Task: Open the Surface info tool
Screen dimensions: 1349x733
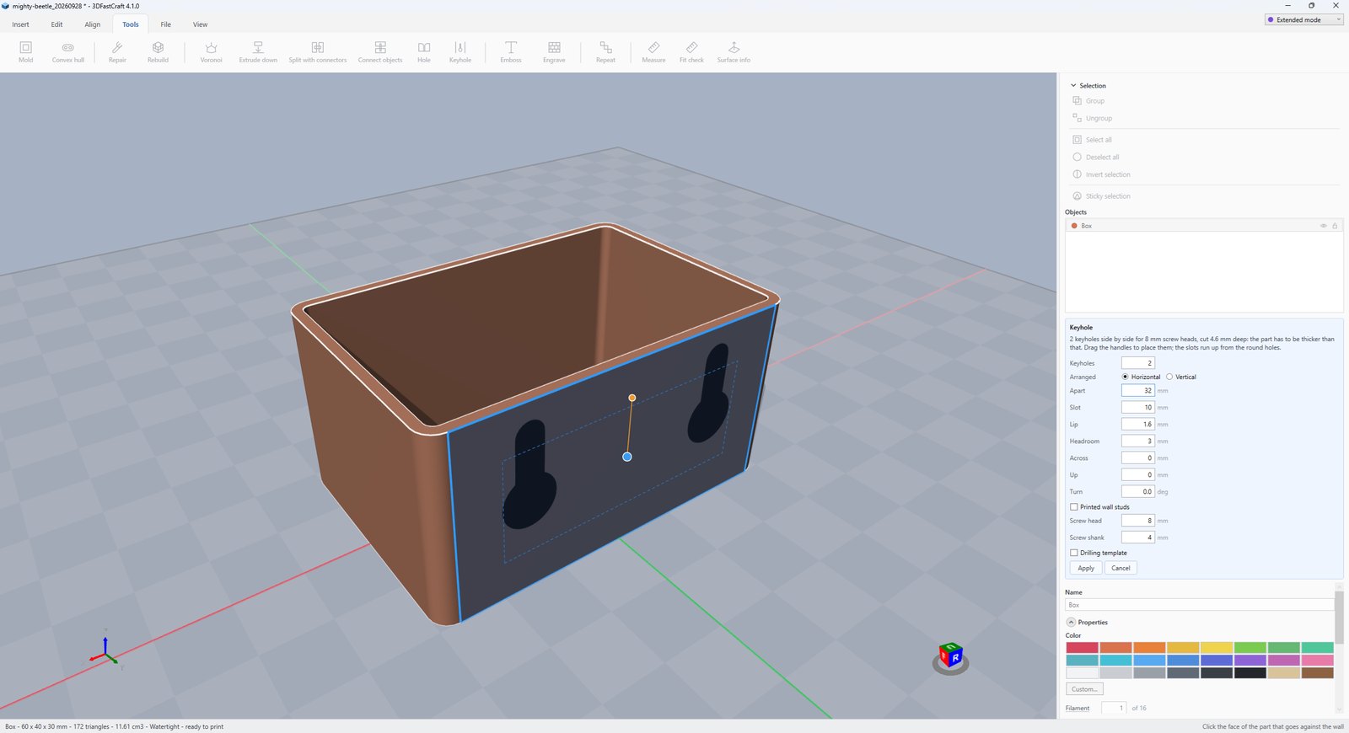Action: 734,52
